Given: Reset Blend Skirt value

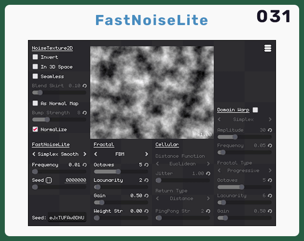Looking at the screenshot, I should pos(84,86).
